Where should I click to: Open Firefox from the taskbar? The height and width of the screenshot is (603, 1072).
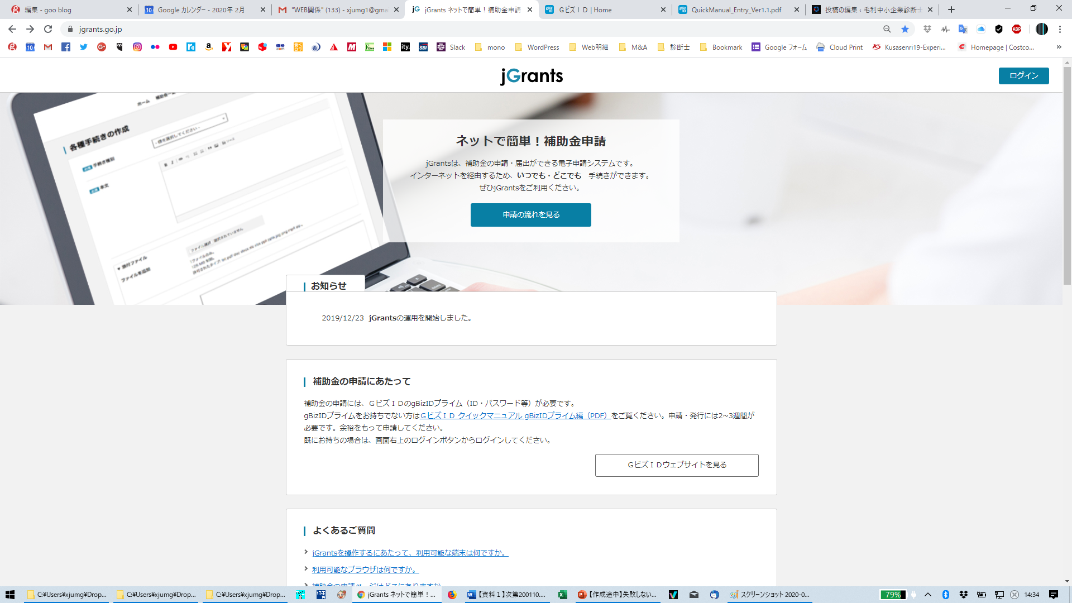pos(452,595)
